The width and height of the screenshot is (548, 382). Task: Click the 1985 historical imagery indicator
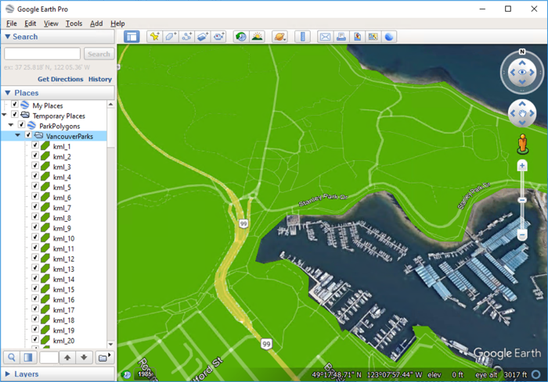click(145, 374)
